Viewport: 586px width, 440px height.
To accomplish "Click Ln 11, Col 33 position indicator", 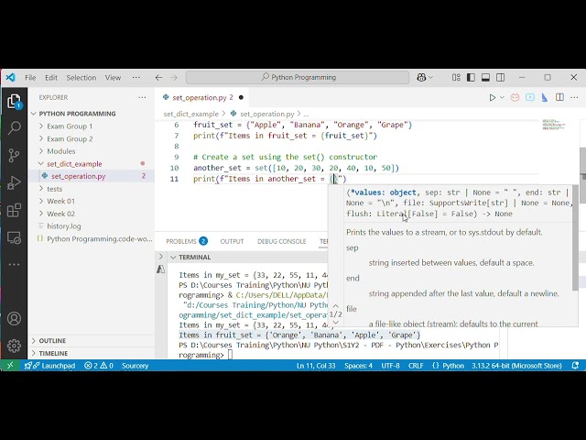I will [x=316, y=366].
